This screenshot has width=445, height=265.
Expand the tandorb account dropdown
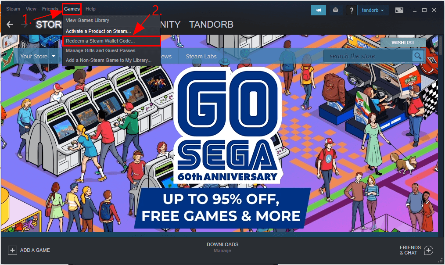[373, 10]
